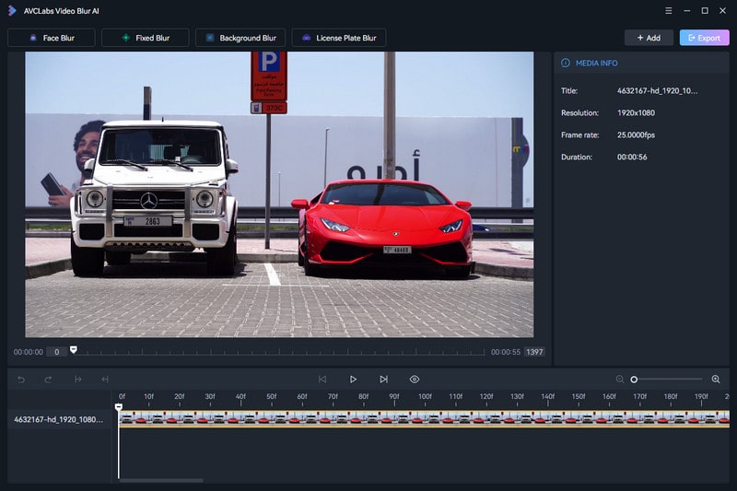Click the green Fixed Blur icon

125,38
